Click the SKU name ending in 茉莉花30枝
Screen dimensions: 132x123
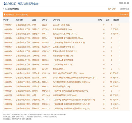pyautogui.click(x=63, y=60)
